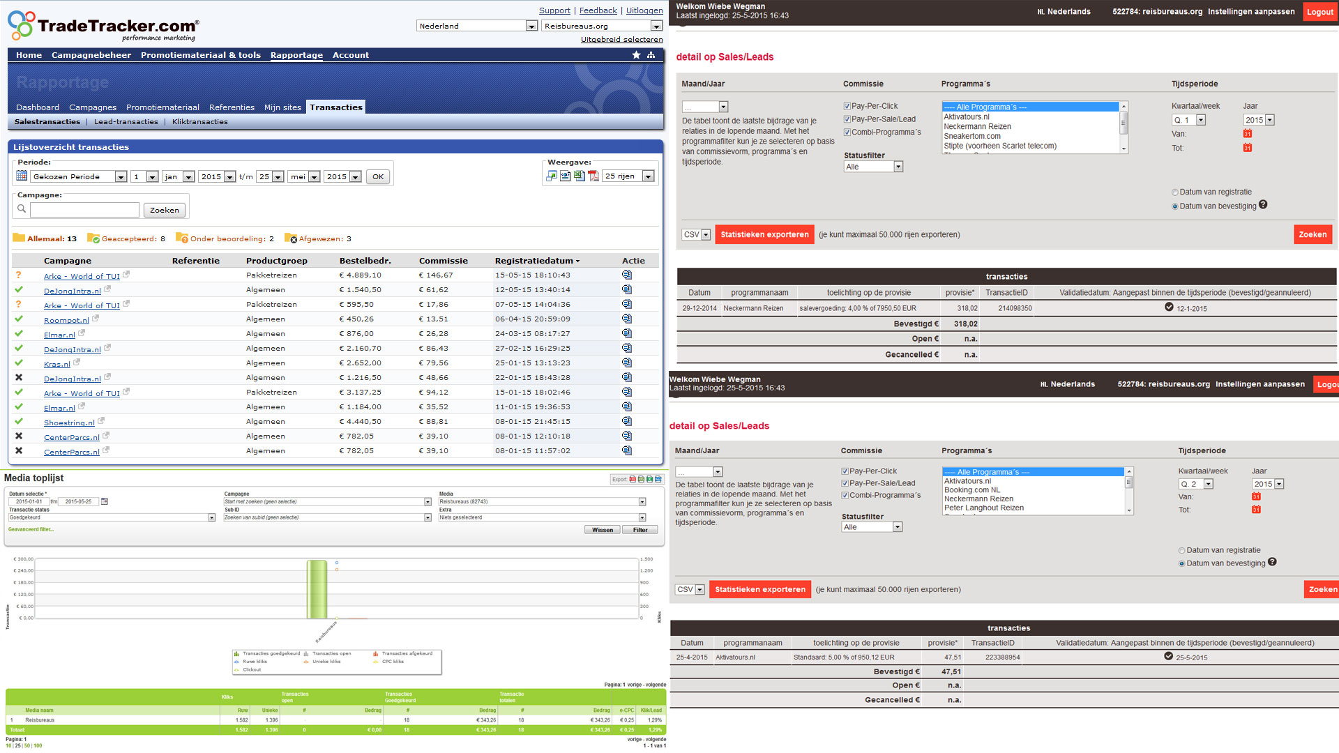Open external link icon next to Kras.nl

(77, 362)
